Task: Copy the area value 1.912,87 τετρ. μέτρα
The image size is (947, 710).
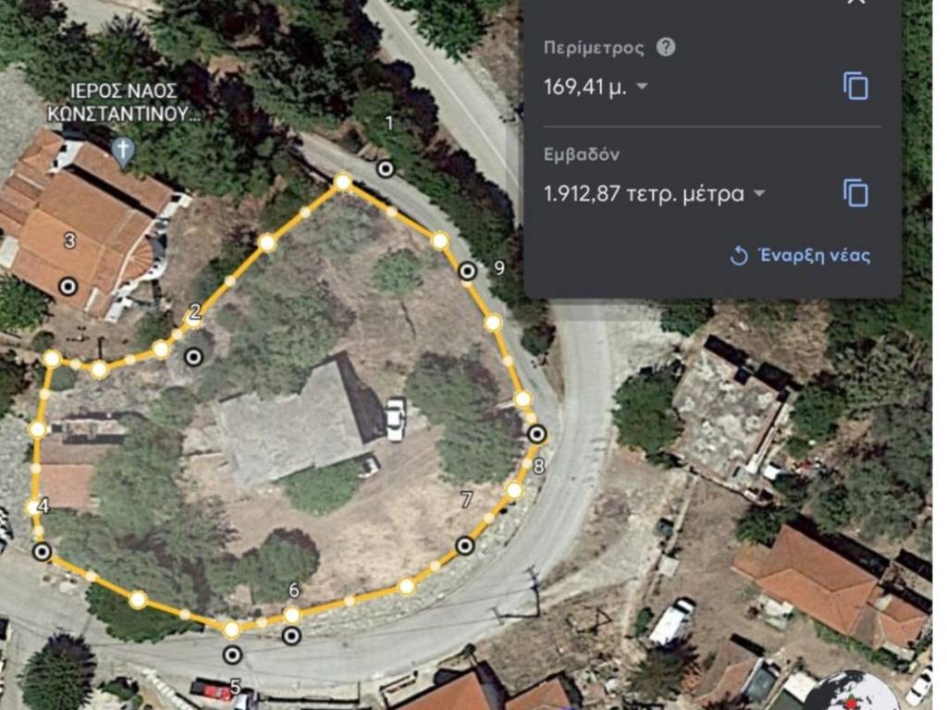Action: point(855,193)
